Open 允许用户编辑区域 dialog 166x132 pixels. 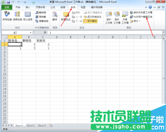click(141, 17)
